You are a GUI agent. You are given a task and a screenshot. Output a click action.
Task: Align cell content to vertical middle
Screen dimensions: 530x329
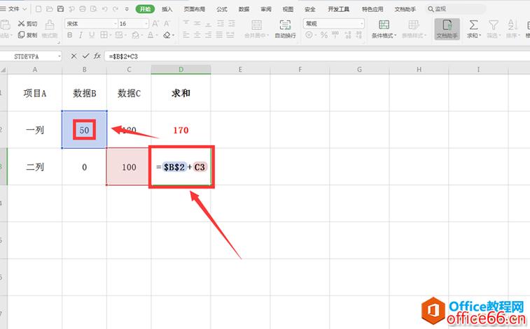click(x=197, y=23)
